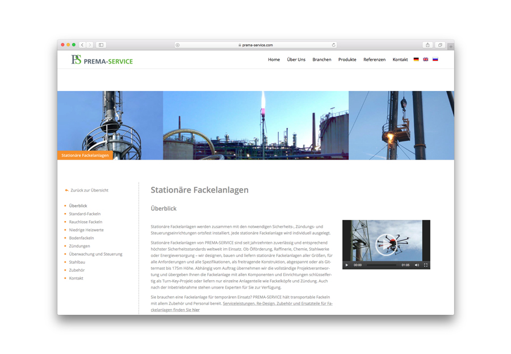
Task: Mute the video with the speaker icon
Action: click(x=417, y=265)
